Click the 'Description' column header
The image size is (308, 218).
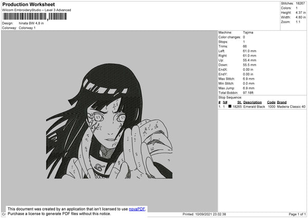(x=253, y=102)
